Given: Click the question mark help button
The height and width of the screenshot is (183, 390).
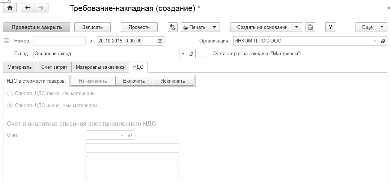Looking at the screenshot, I should [330, 27].
